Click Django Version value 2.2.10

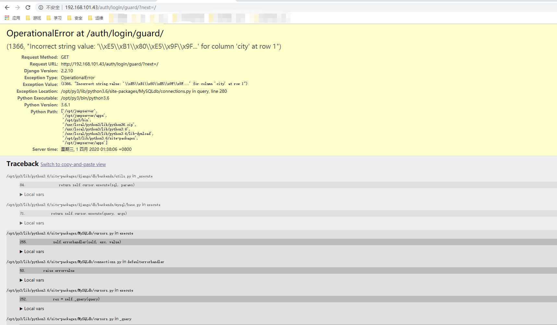click(x=67, y=71)
